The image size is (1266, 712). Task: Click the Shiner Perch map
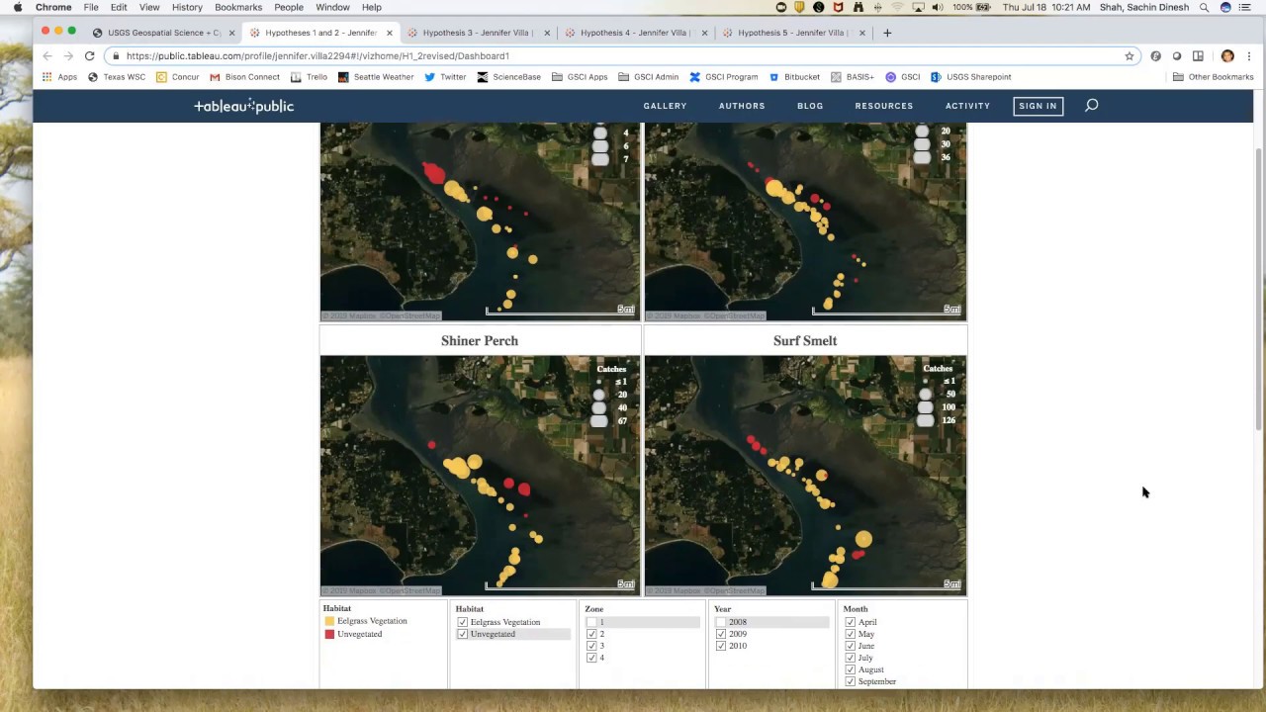tap(480, 476)
